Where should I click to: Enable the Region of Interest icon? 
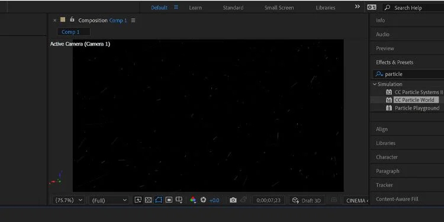pos(169,200)
